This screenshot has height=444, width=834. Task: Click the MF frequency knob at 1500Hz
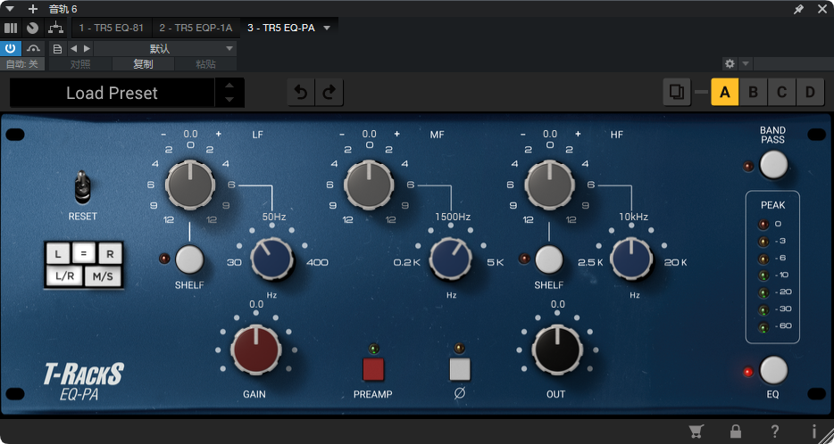point(451,259)
